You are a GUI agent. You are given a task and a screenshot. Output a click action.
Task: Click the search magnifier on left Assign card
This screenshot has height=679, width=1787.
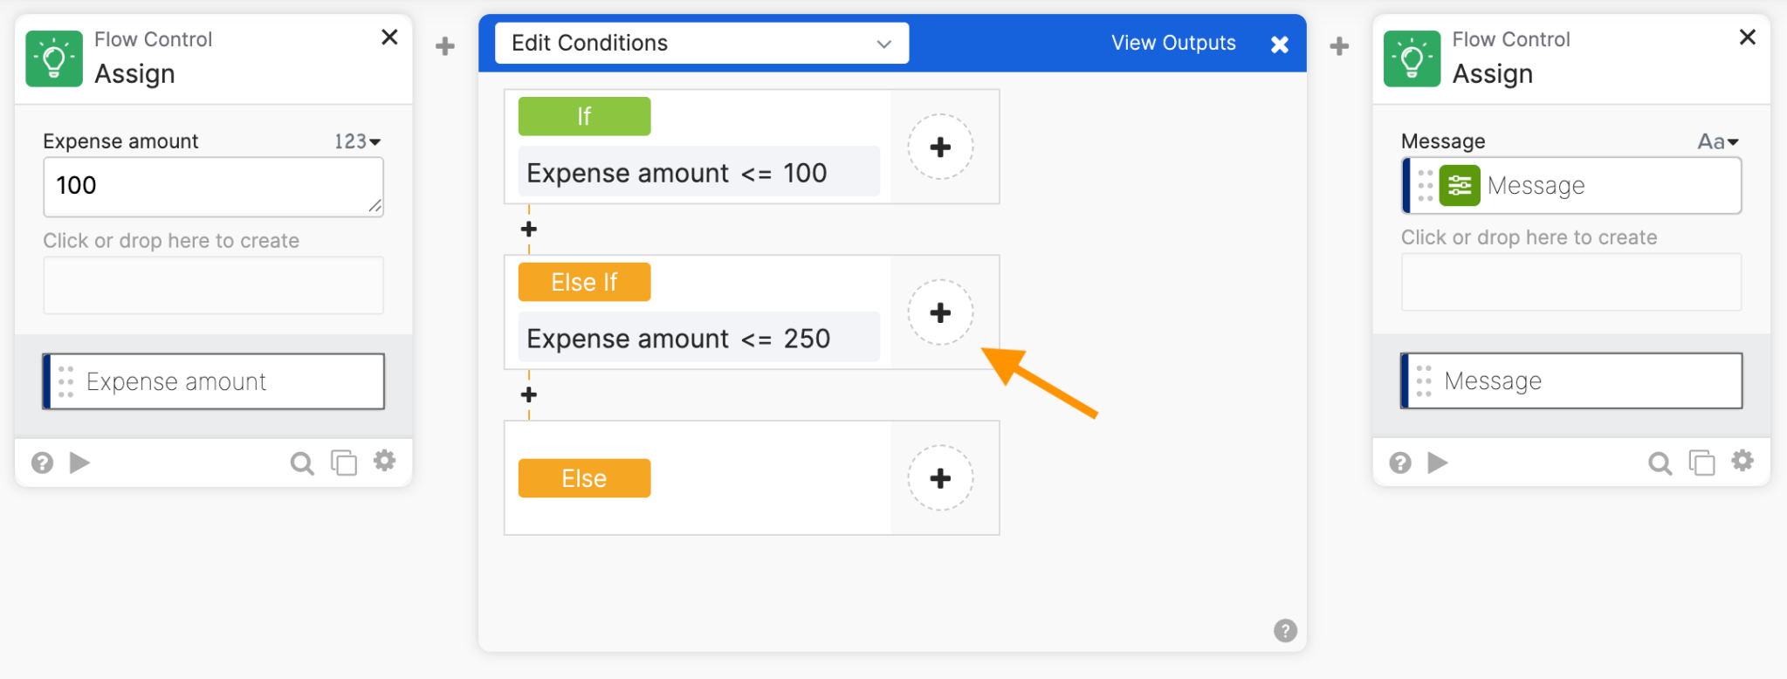click(x=302, y=463)
